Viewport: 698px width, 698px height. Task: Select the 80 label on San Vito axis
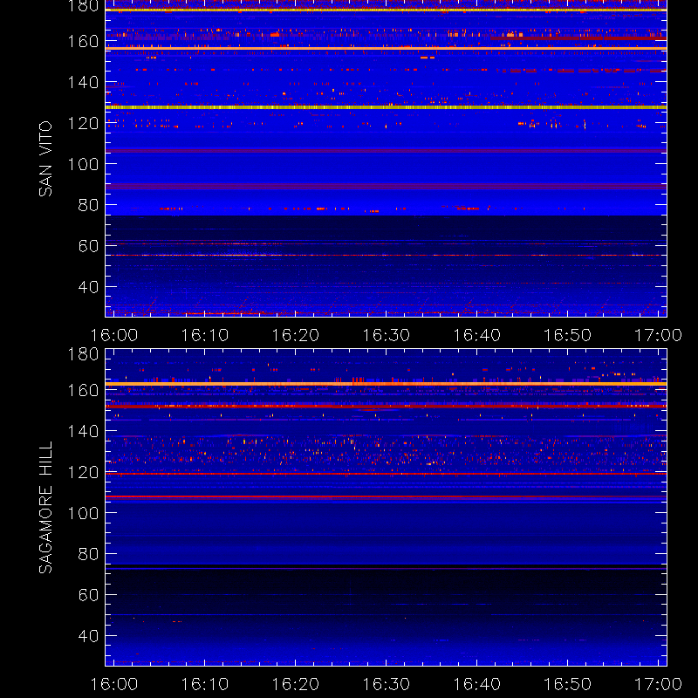coord(88,205)
